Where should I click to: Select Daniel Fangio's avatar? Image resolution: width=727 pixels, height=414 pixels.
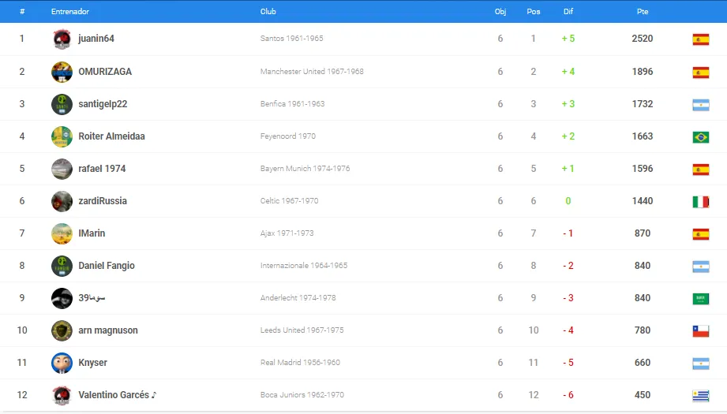[62, 267]
